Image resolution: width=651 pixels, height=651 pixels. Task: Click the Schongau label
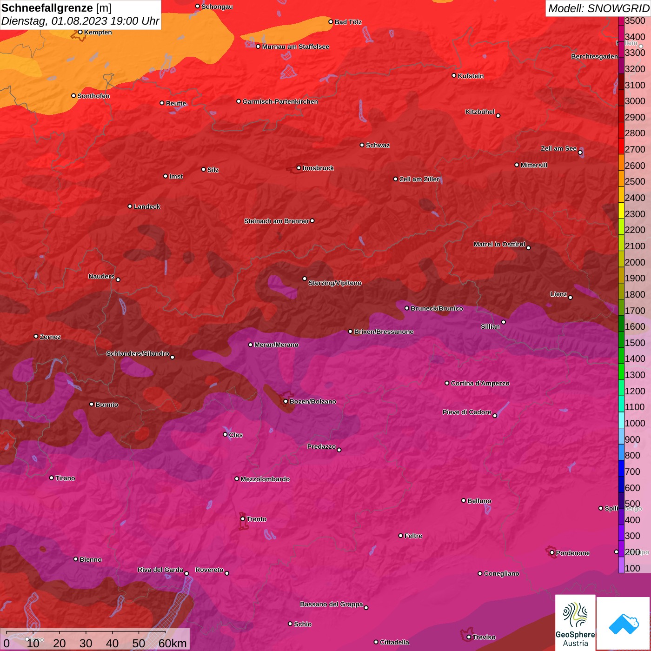217,7
